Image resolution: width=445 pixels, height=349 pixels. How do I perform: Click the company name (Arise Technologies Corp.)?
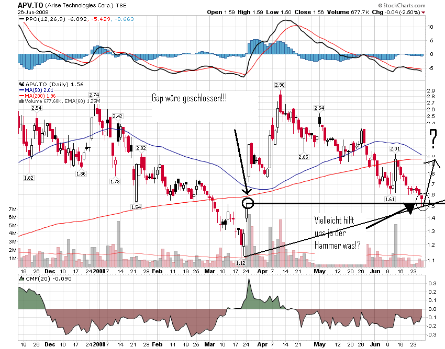coord(79,5)
